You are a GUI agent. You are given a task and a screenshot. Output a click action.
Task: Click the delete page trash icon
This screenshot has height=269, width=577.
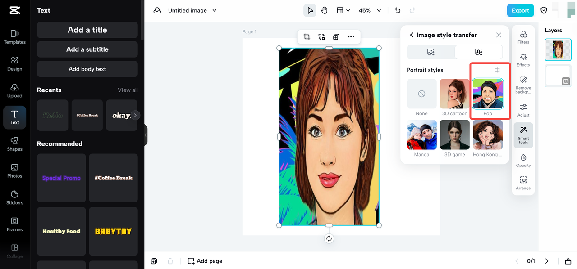170,261
